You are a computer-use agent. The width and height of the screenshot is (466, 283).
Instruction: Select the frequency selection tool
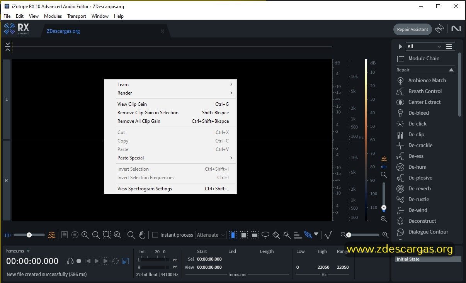255,235
